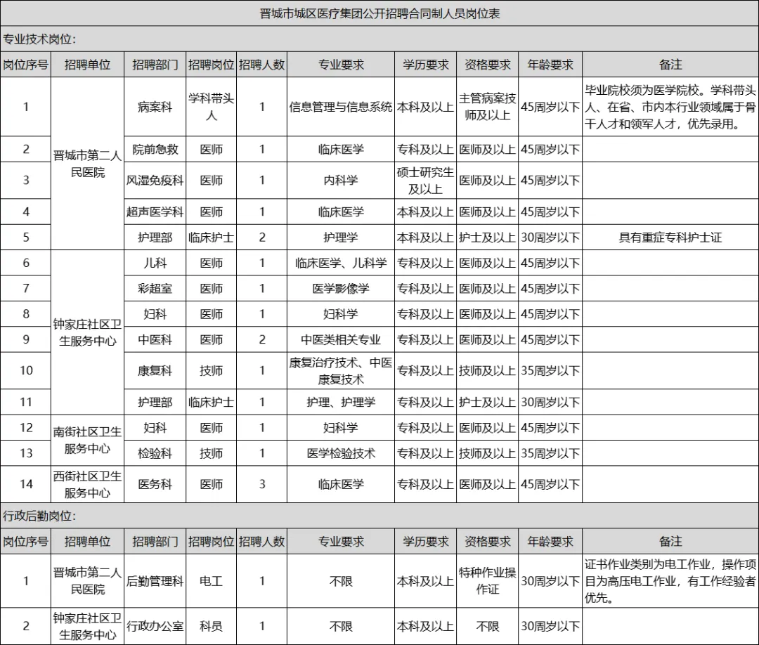Click 晋城市第二人民医院 in the 行政后勤岗位 table

click(x=87, y=581)
